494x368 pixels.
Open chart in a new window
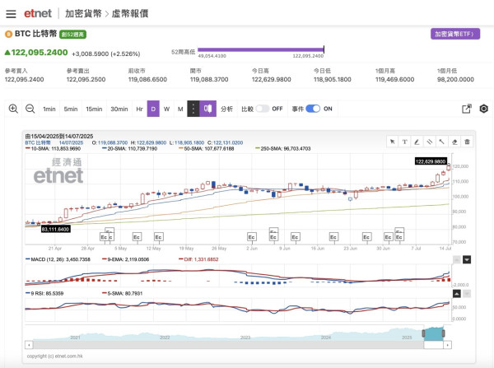[x=467, y=109]
